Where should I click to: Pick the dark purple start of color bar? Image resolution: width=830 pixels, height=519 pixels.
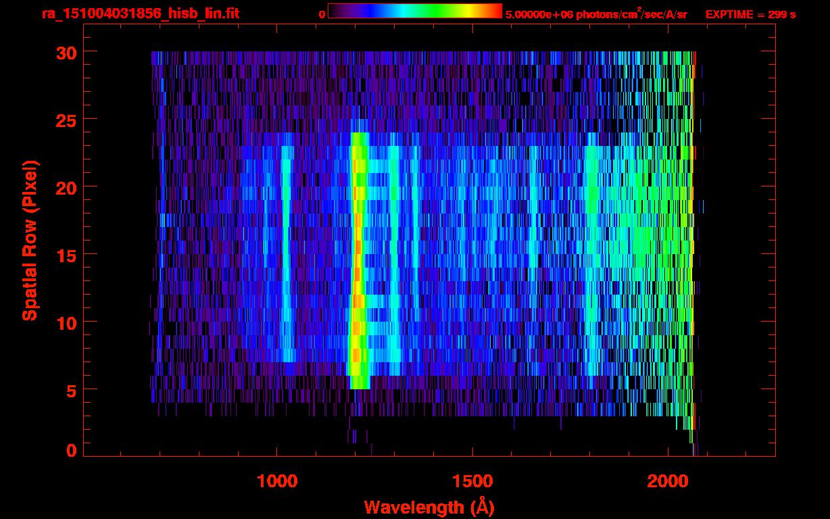334,11
